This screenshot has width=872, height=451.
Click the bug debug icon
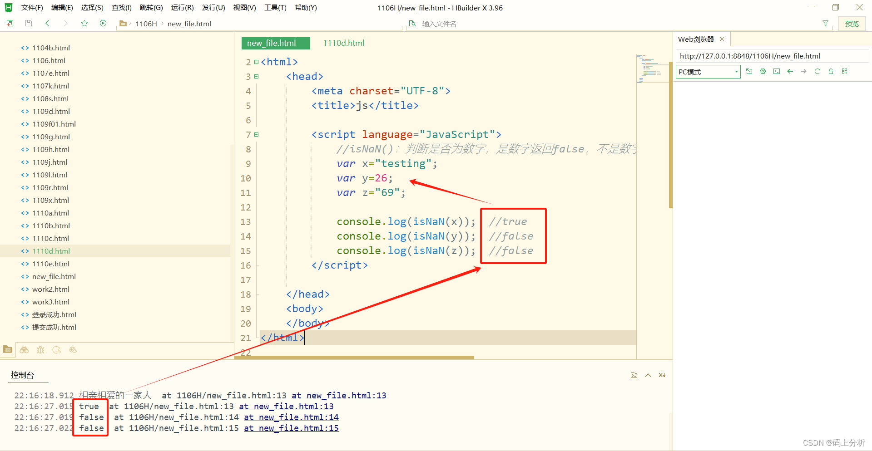40,350
